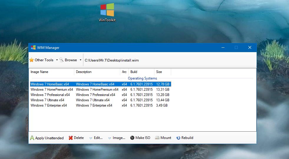Click the build number in Enterprise row

[141, 106]
